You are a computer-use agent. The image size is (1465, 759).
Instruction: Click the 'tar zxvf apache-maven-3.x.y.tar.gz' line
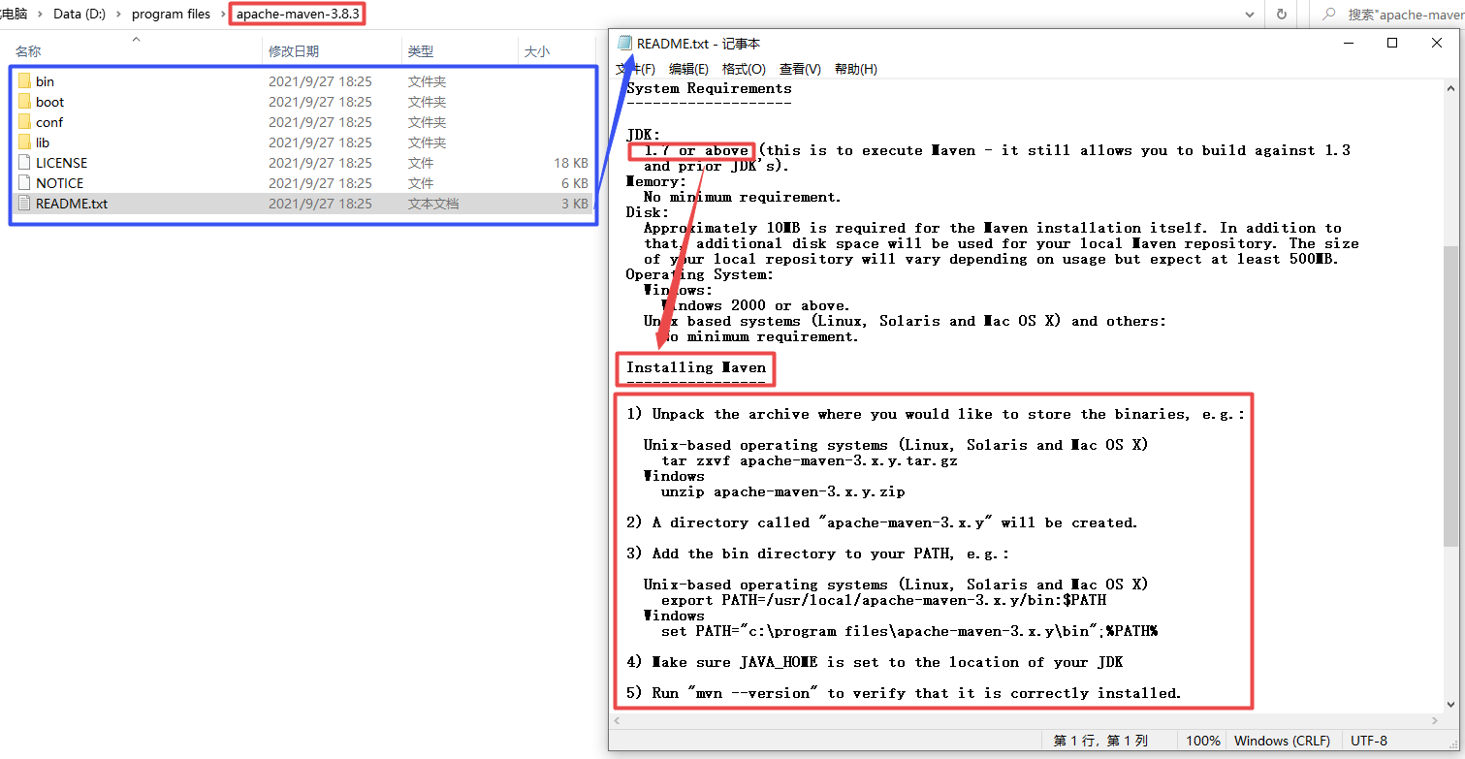pos(810,460)
